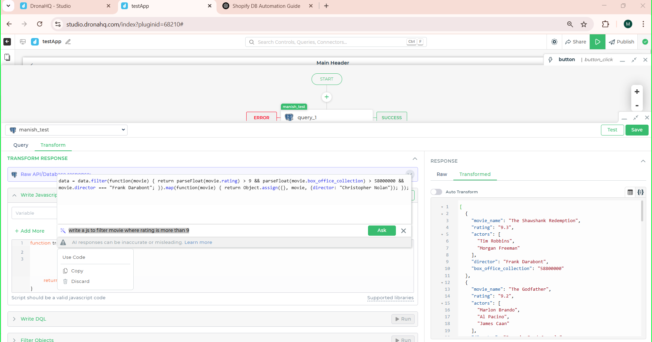
Task: Fold JSON line 2 object
Action: coord(442,214)
